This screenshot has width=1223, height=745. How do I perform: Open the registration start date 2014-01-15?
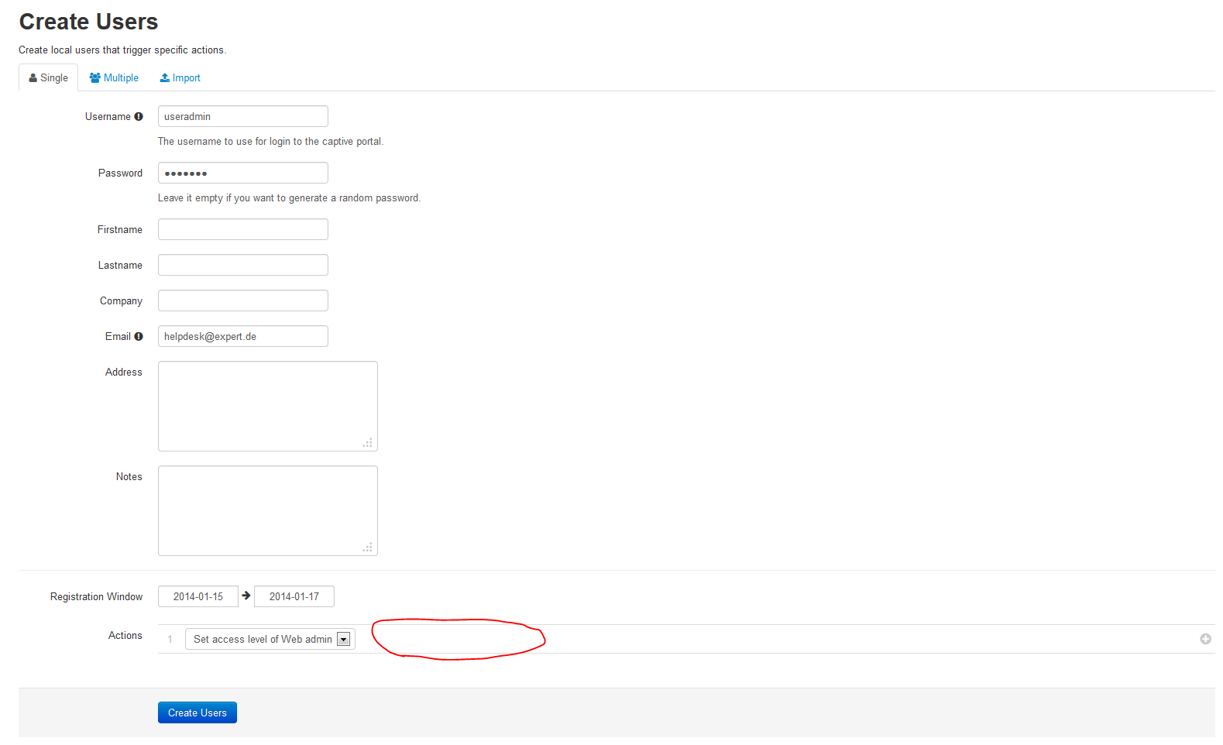pos(198,597)
